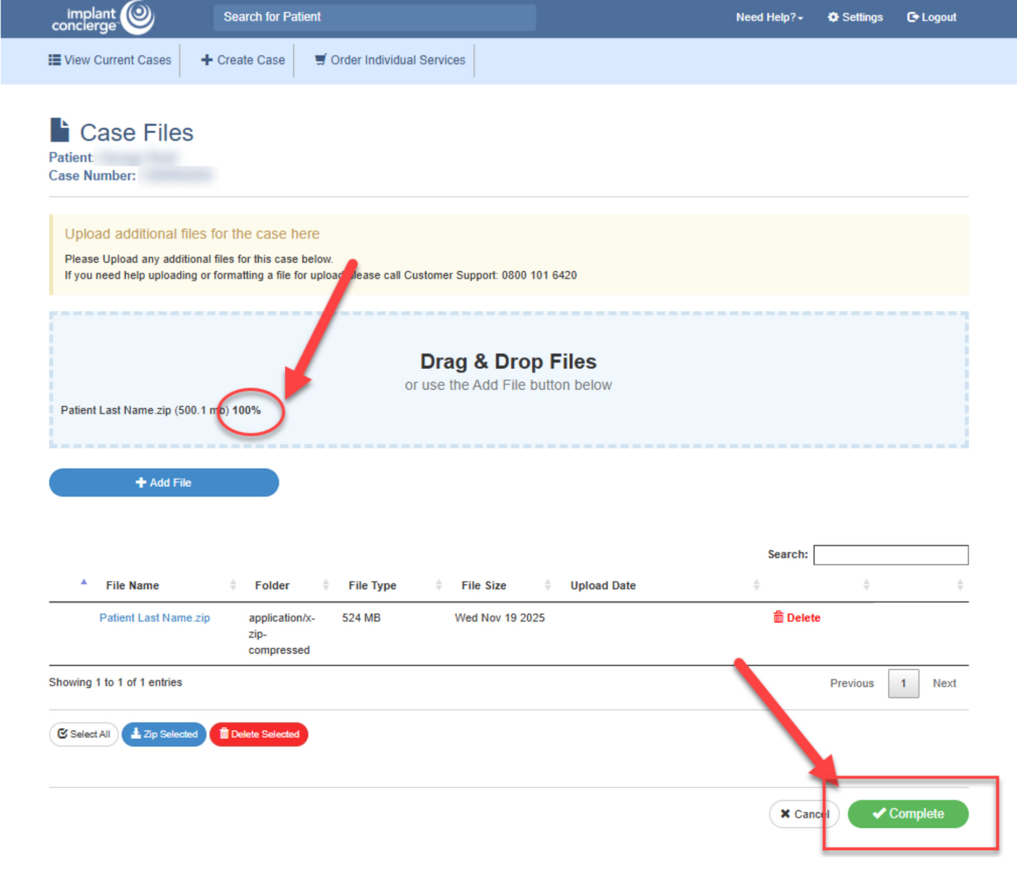Click the blue Add File button
Viewport: 1017px width, 882px height.
(x=164, y=482)
